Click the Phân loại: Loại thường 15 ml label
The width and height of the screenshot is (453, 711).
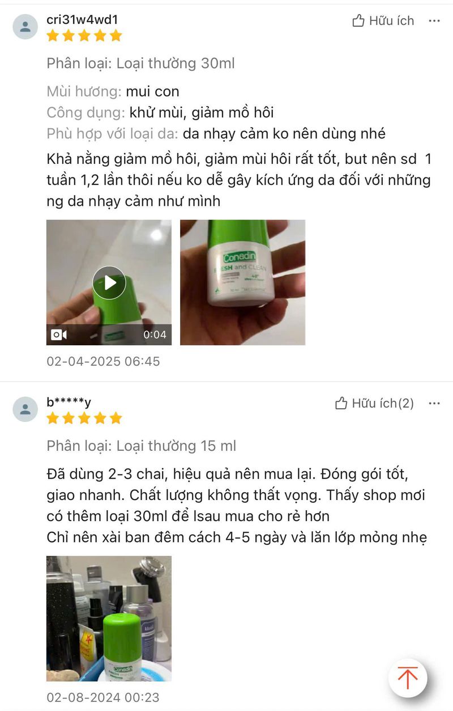[x=142, y=446]
